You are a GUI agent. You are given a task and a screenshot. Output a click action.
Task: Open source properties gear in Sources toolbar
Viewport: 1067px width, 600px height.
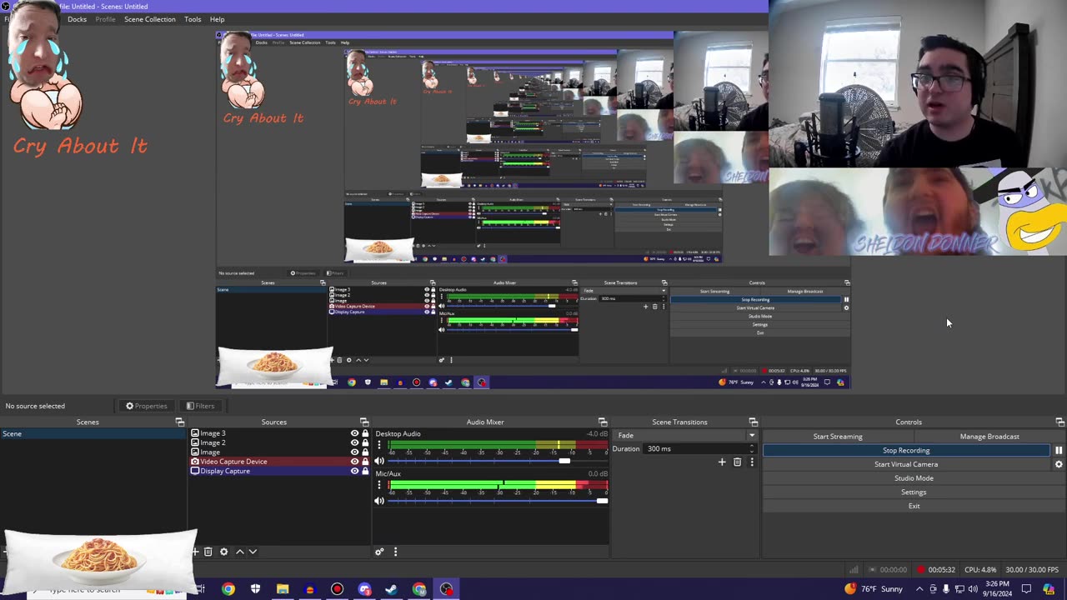click(223, 552)
